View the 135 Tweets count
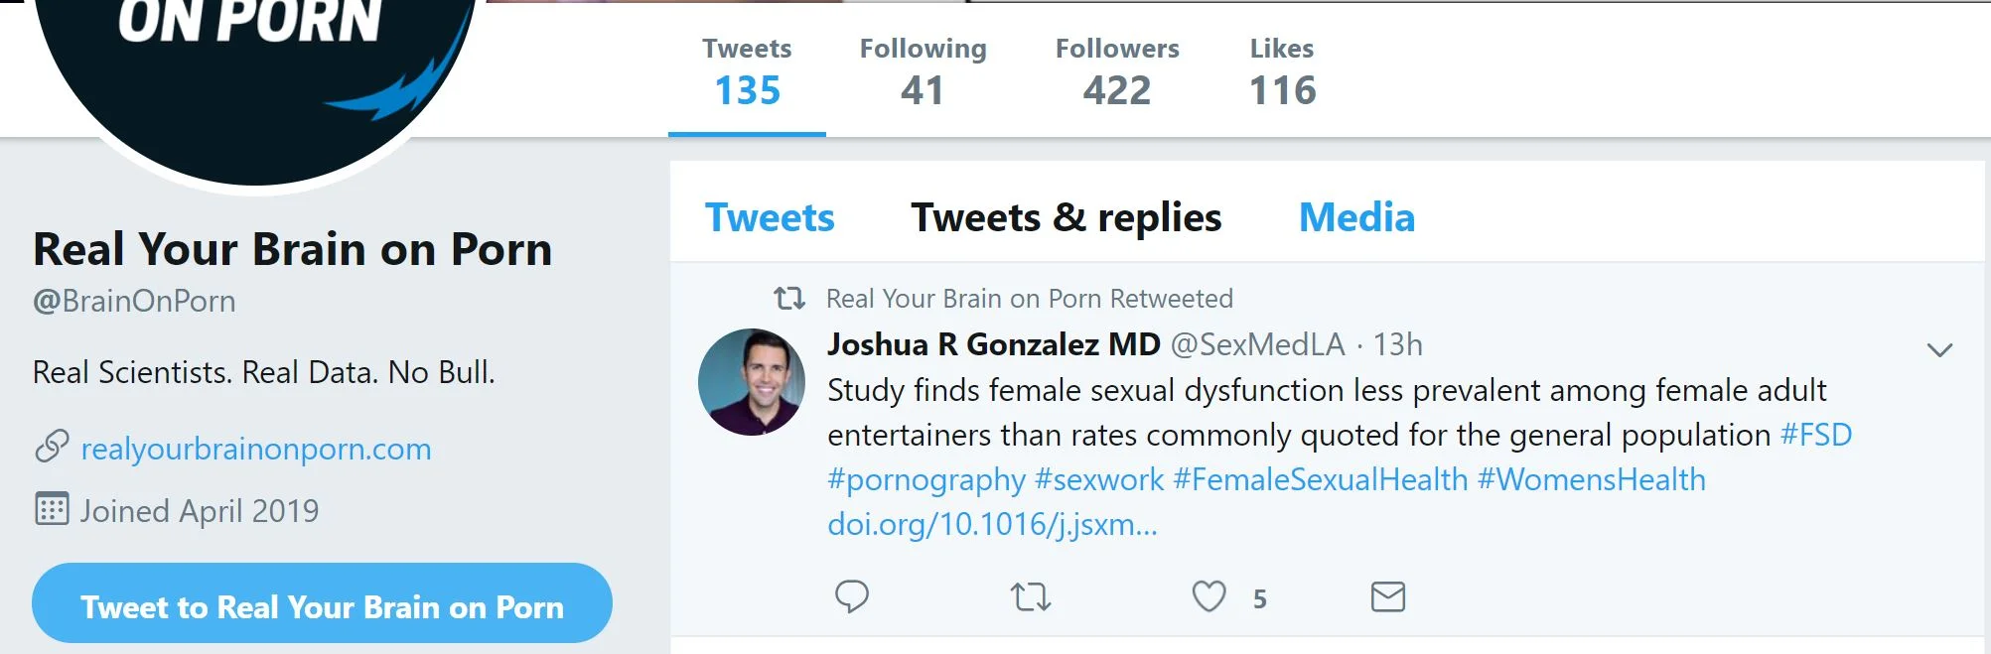The image size is (1991, 654). [x=747, y=72]
